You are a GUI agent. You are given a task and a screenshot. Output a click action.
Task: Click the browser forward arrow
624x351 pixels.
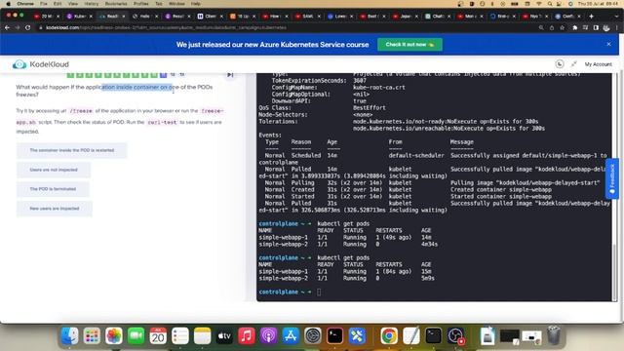coord(18,28)
